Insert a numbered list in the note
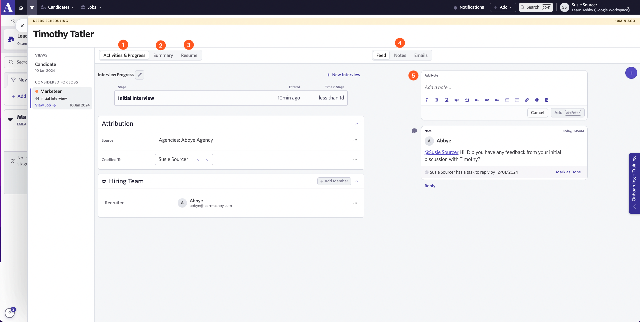The width and height of the screenshot is (640, 322). pos(507,100)
